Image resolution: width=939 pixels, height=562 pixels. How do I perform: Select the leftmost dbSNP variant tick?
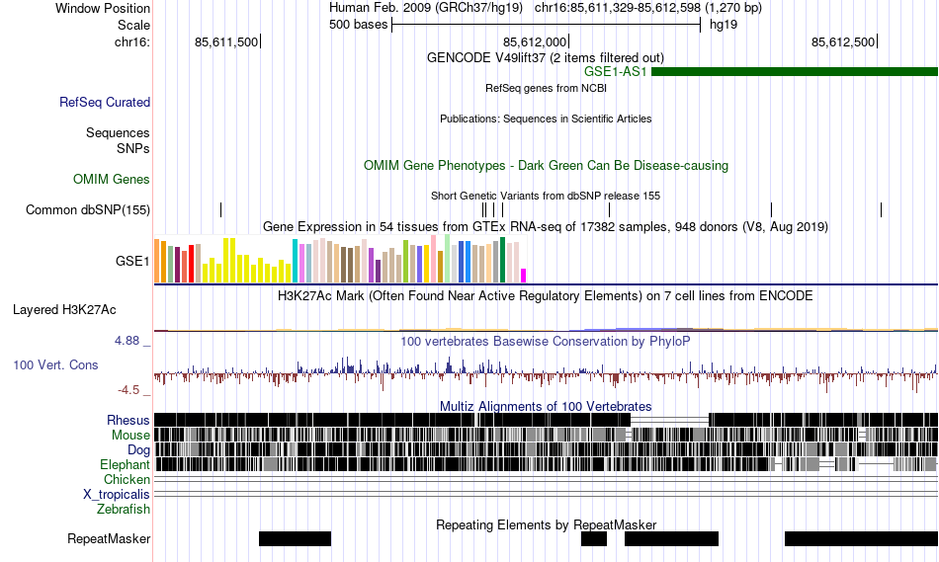tap(221, 209)
